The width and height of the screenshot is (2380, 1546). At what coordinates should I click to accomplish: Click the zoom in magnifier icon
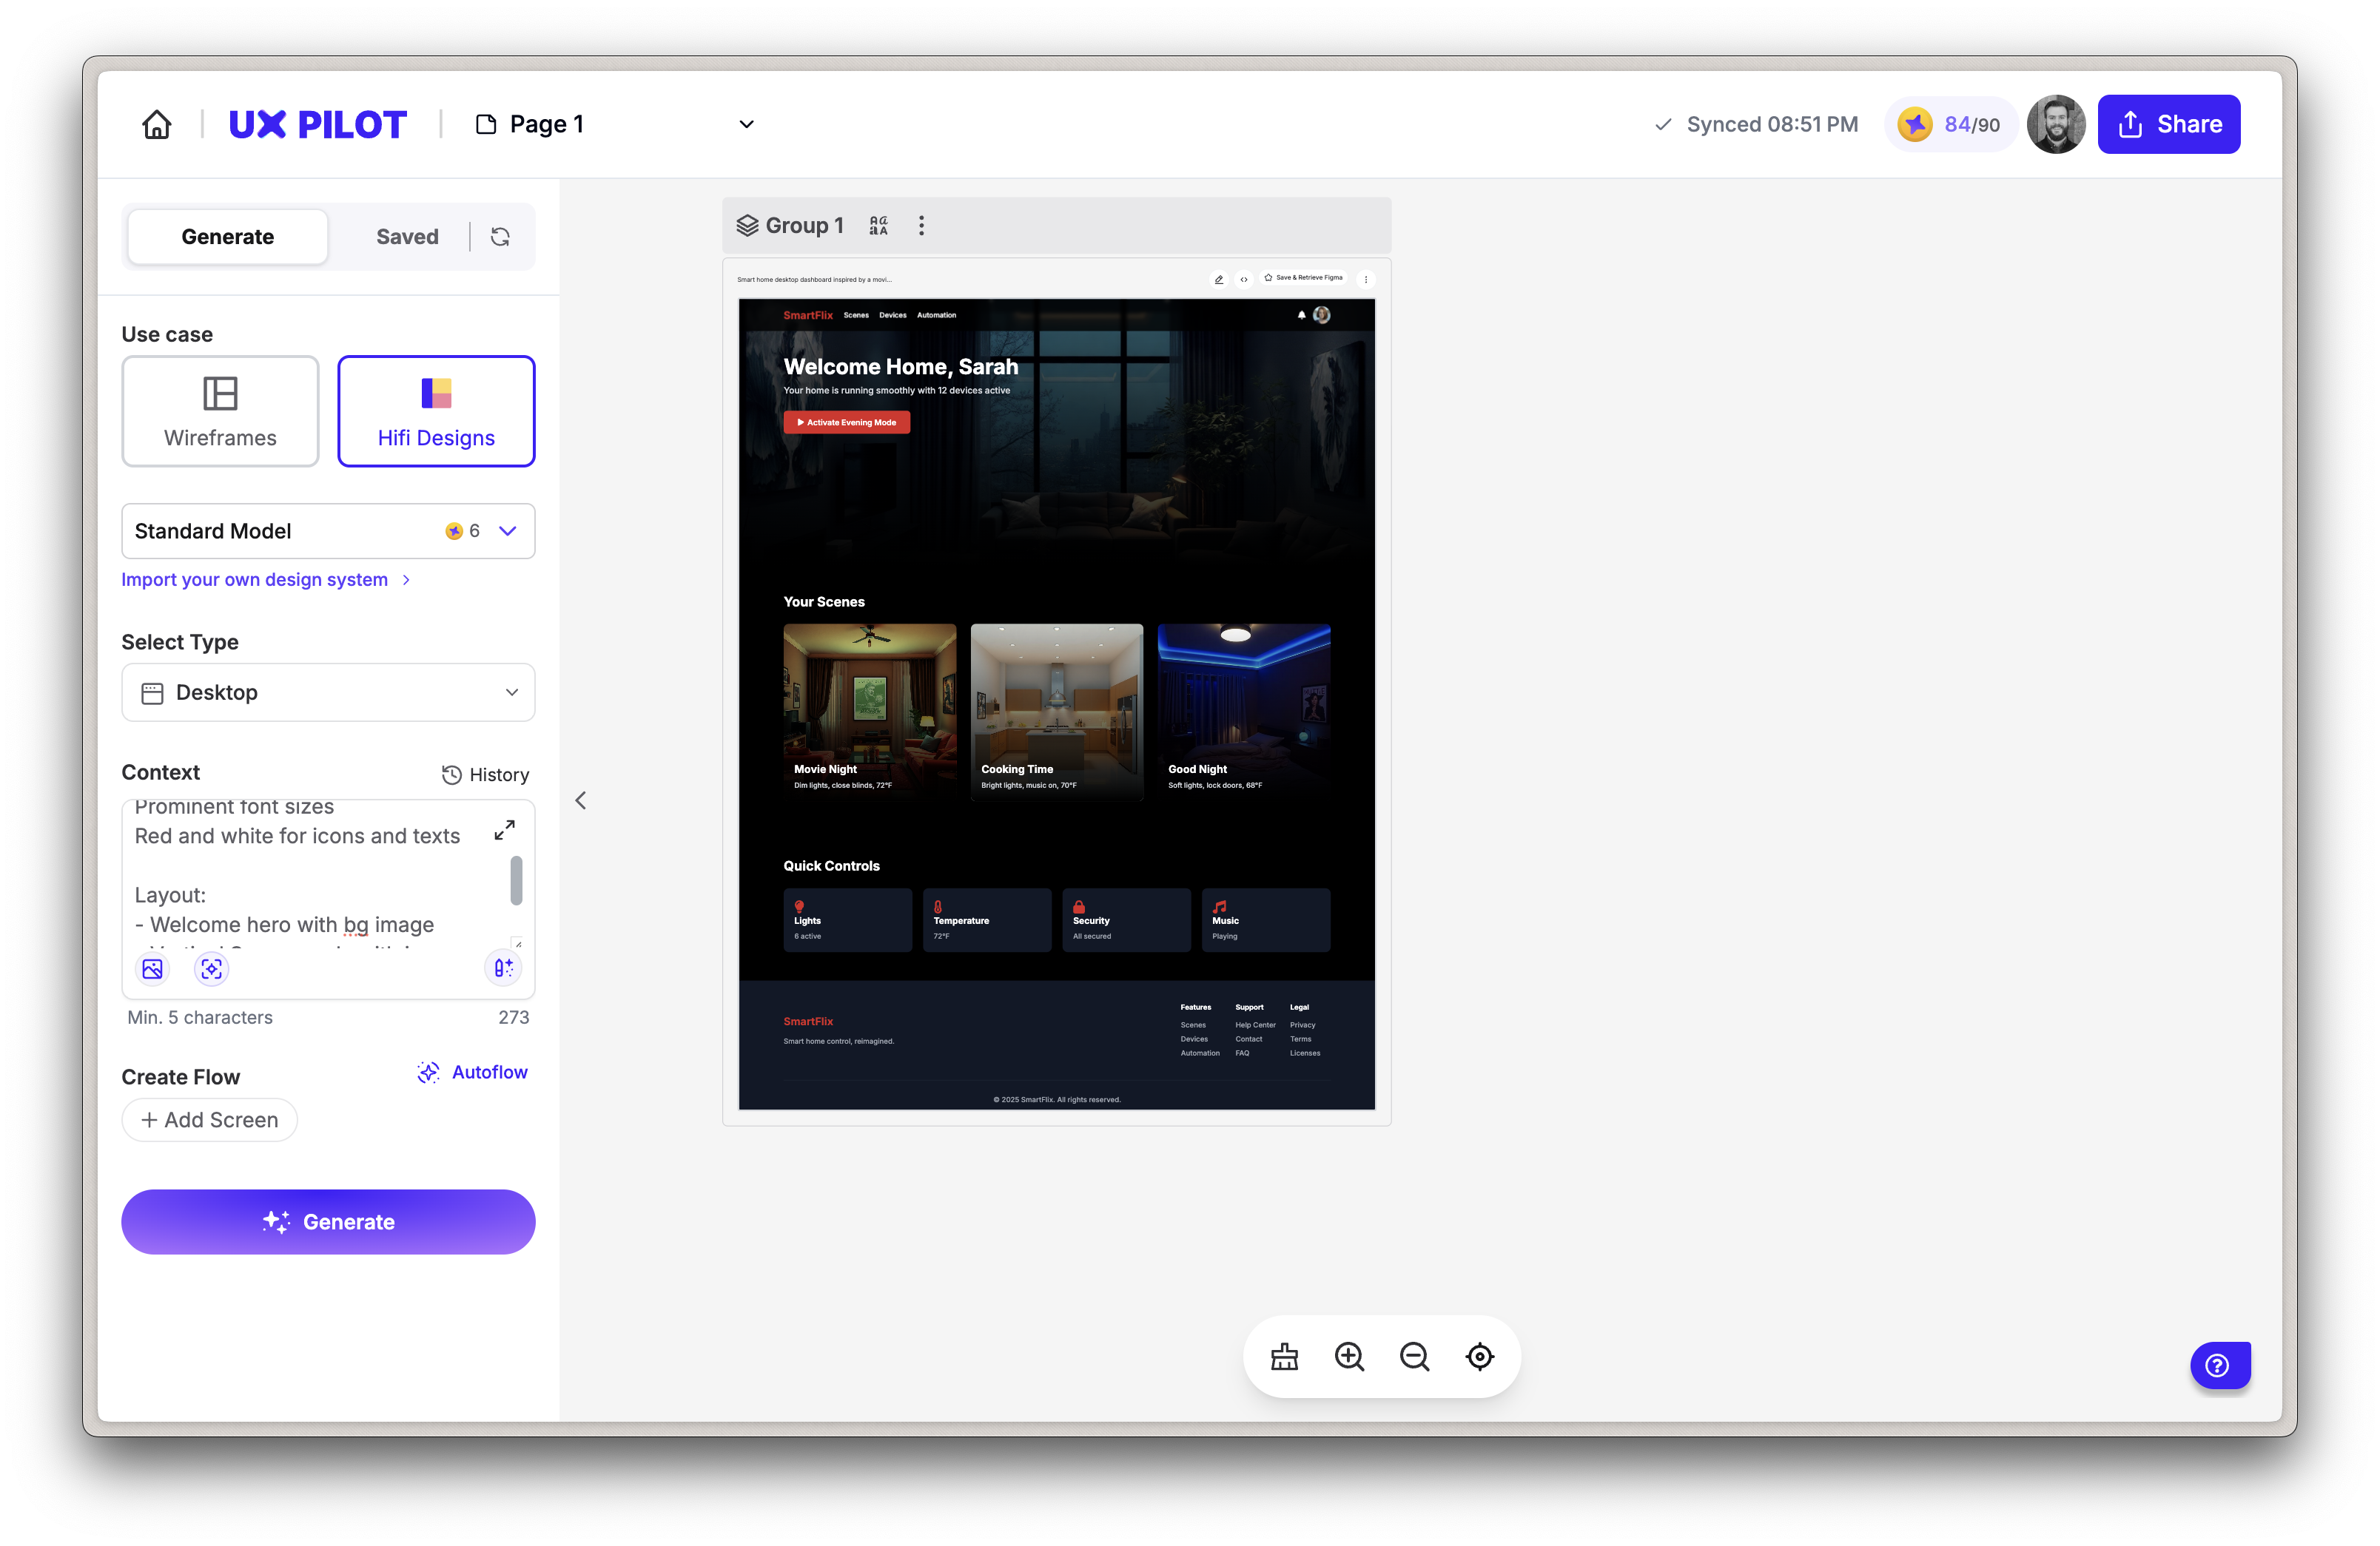pos(1349,1356)
